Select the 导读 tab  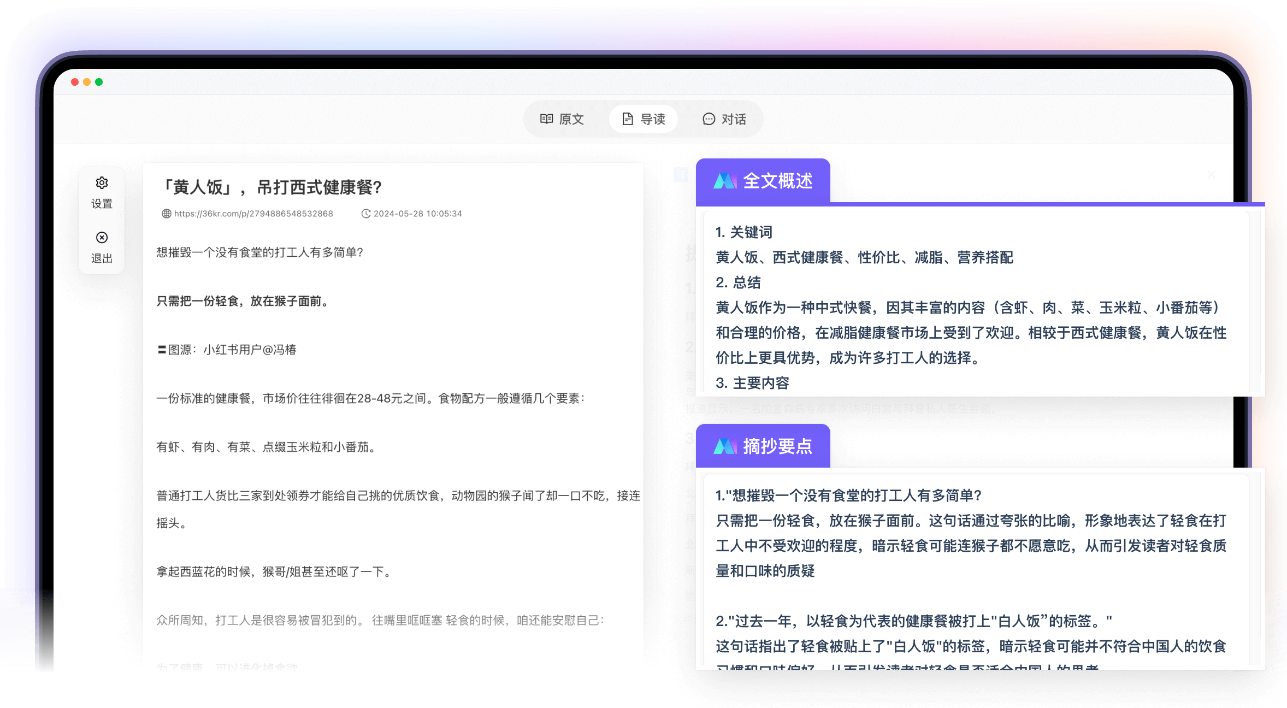643,119
